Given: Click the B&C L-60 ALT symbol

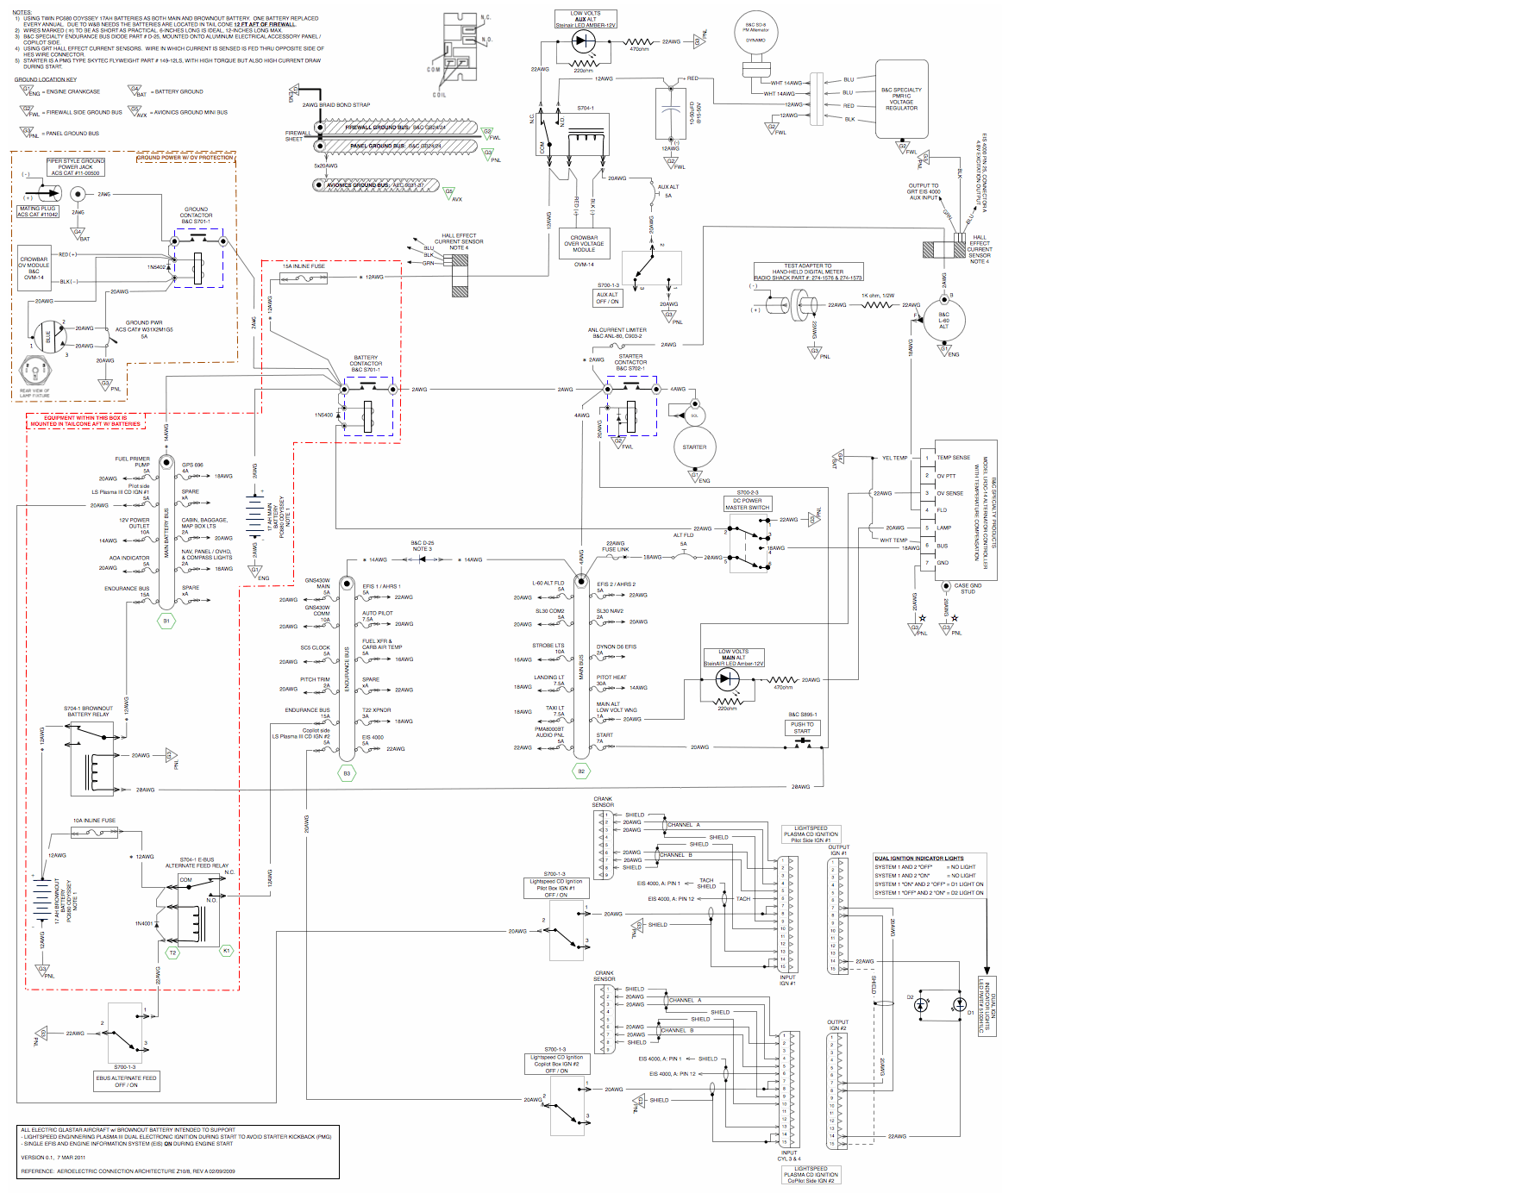Looking at the screenshot, I should tap(946, 321).
